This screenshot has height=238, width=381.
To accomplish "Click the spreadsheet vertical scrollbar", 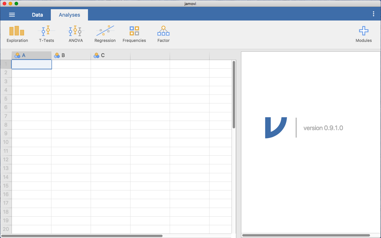I will pyautogui.click(x=234, y=94).
